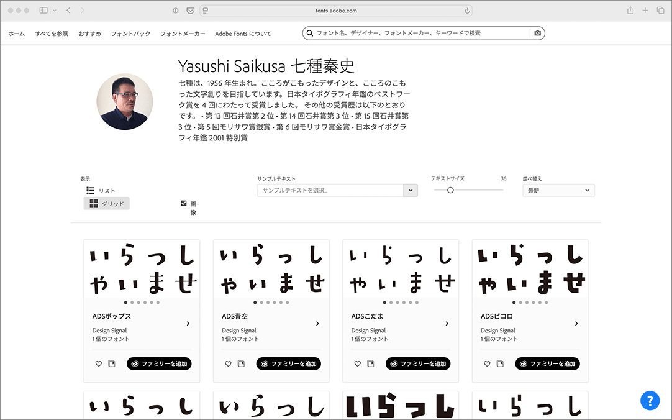Viewport: 672px width, 420px height.
Task: Click the font search input field
Action: 422,33
